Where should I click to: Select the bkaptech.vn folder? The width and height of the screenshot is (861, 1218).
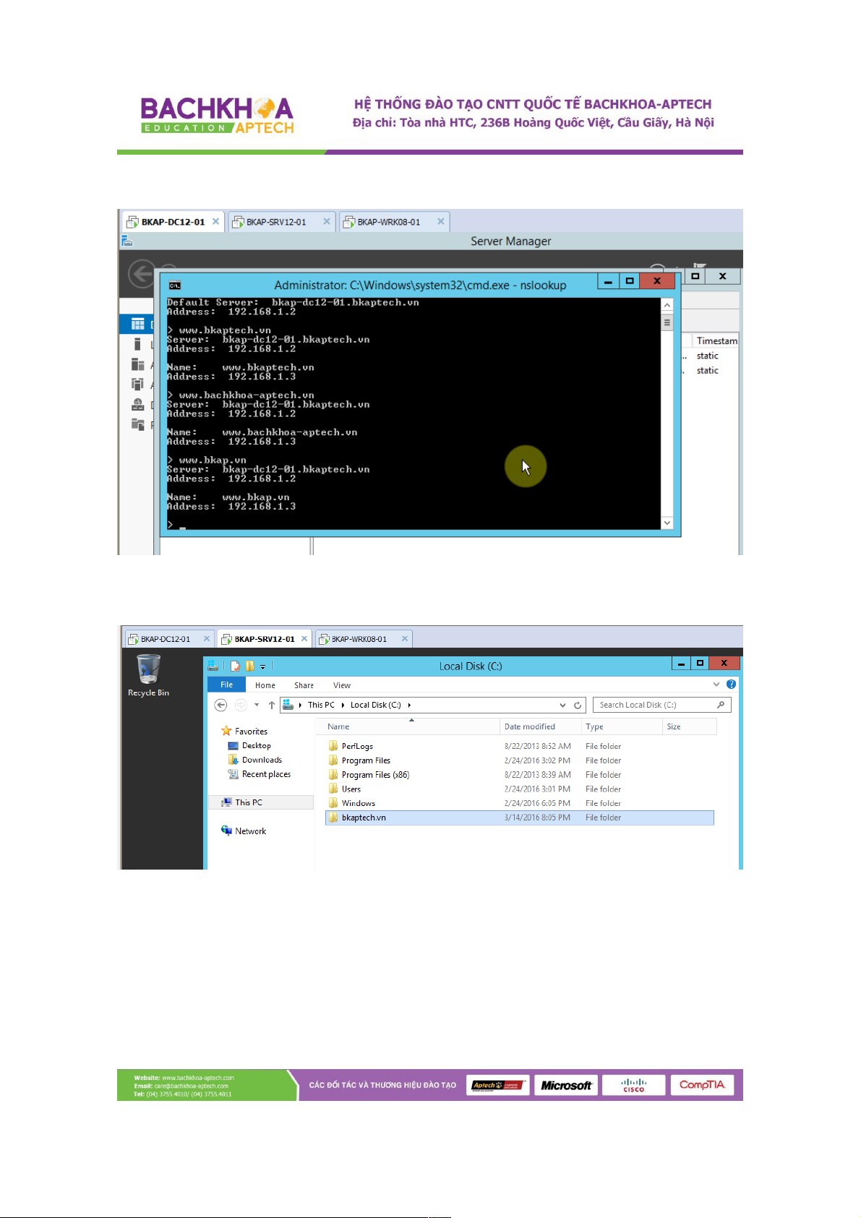point(364,818)
